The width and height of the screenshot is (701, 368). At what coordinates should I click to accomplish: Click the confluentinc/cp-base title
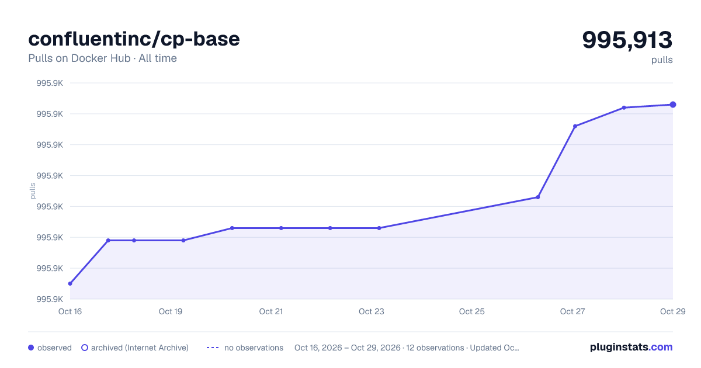[x=134, y=39]
